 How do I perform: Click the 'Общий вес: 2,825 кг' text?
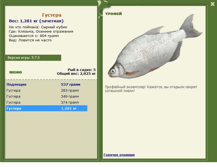tap(76, 73)
